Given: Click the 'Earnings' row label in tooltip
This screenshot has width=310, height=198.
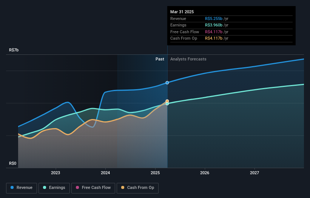Looking at the screenshot, I should [178, 25].
